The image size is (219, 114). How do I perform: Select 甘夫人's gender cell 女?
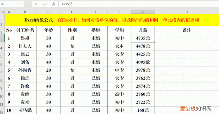[72, 46]
